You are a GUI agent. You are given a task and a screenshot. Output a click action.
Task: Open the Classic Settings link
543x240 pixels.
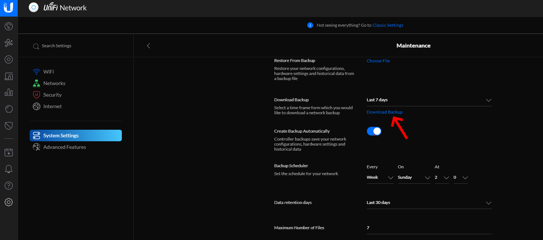pos(388,25)
